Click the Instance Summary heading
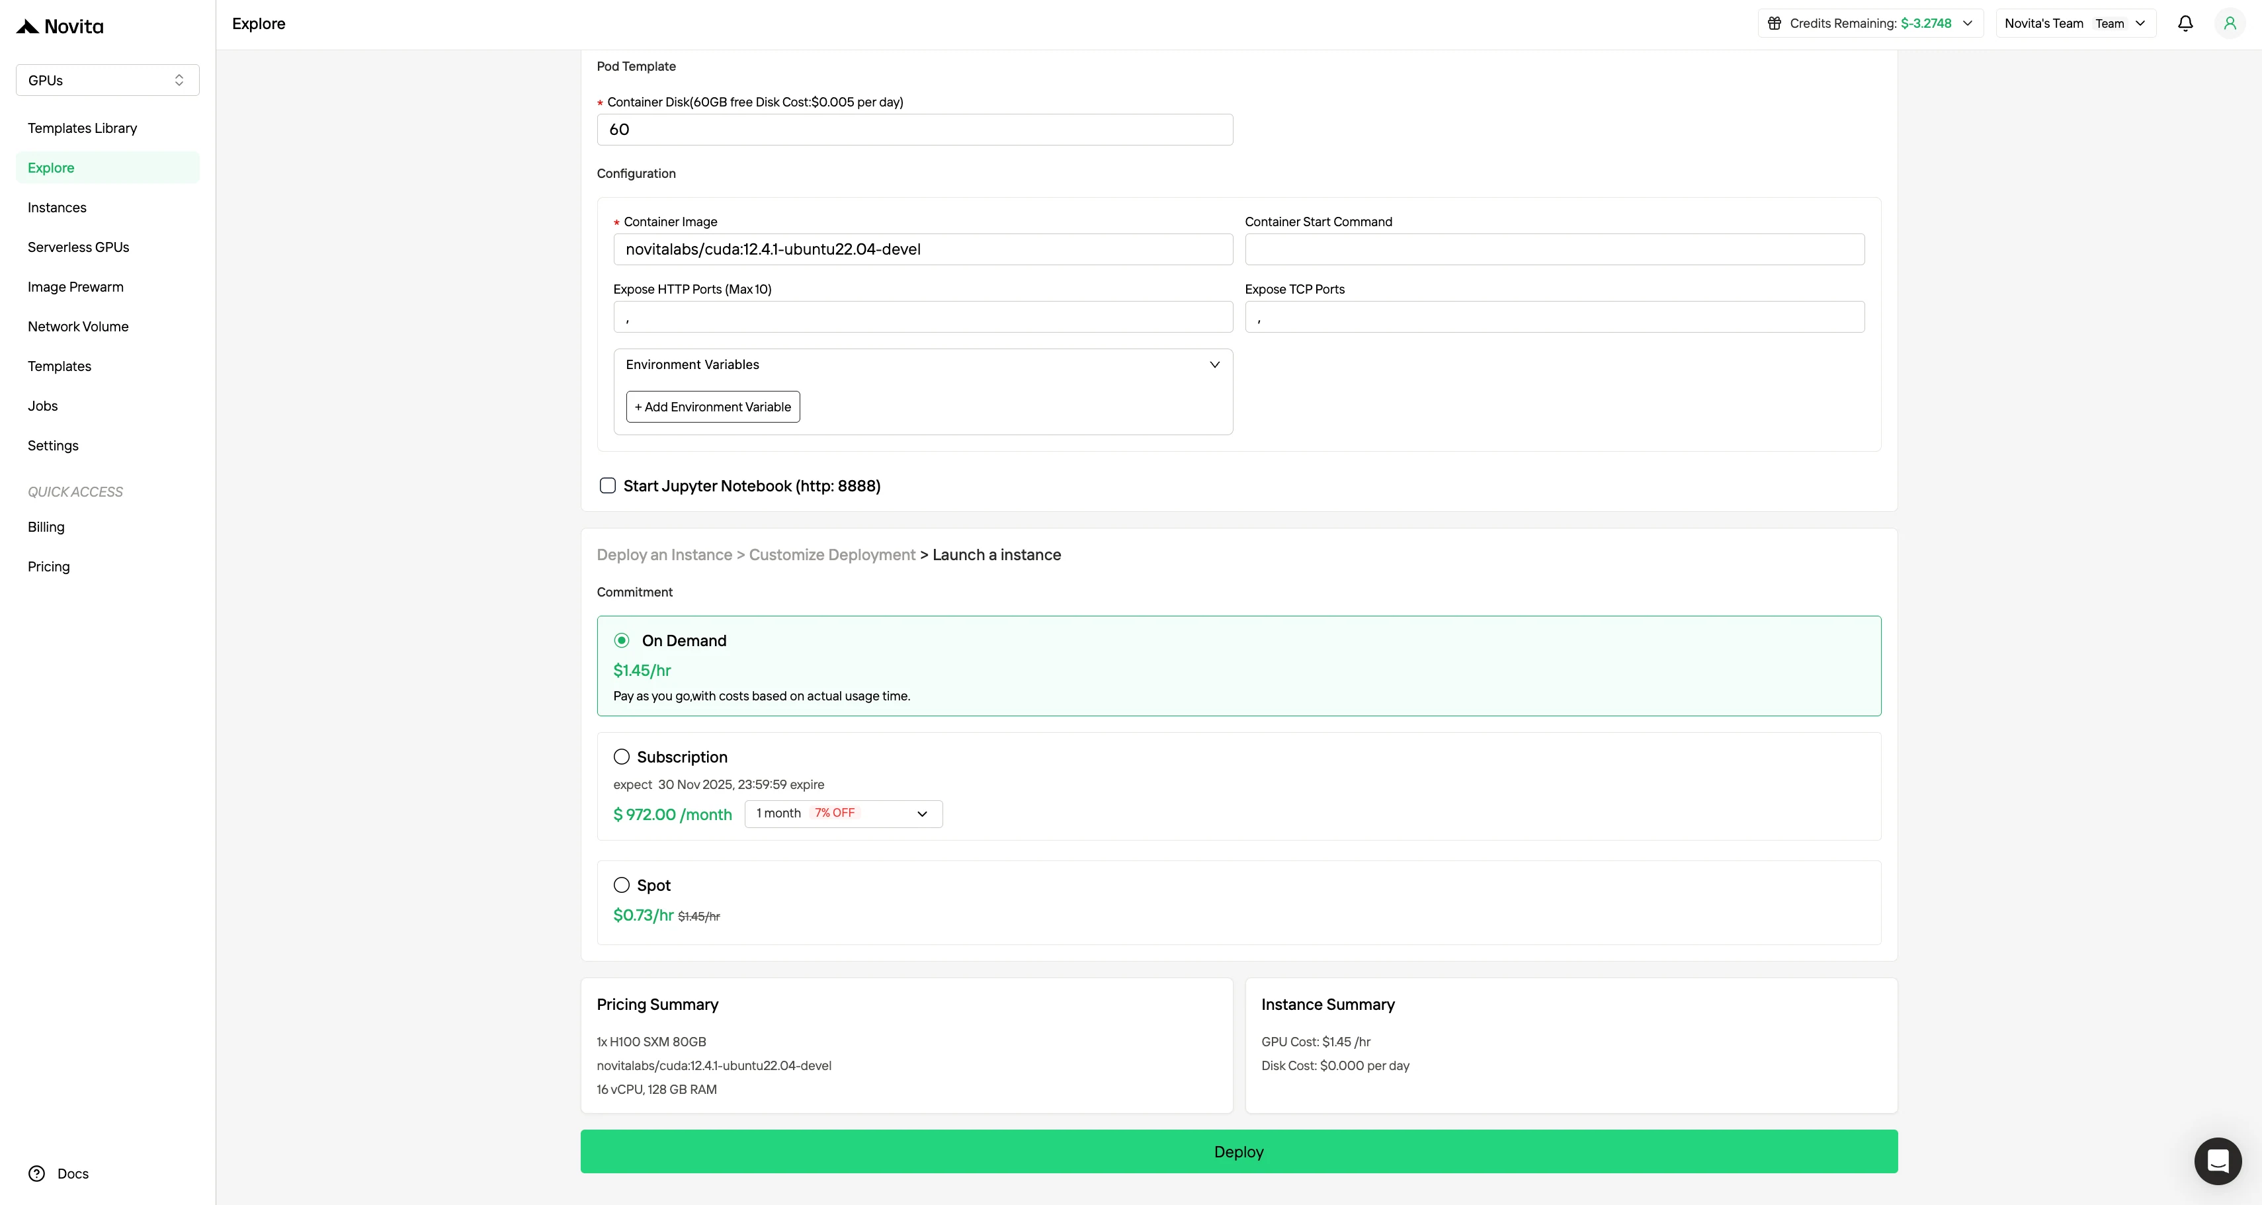Screen dimensions: 2262x1205 pos(1327,1005)
